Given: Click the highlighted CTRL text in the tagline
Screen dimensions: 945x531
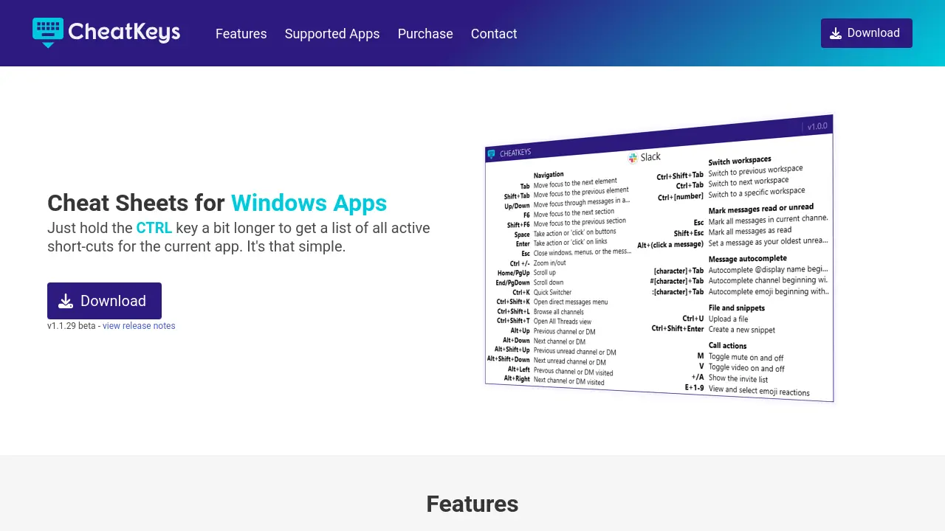Looking at the screenshot, I should pyautogui.click(x=154, y=228).
